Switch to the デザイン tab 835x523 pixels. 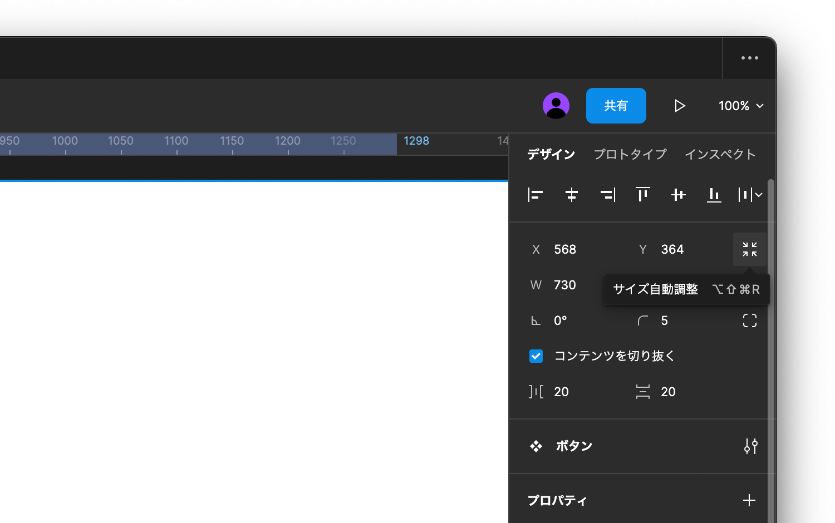(551, 154)
